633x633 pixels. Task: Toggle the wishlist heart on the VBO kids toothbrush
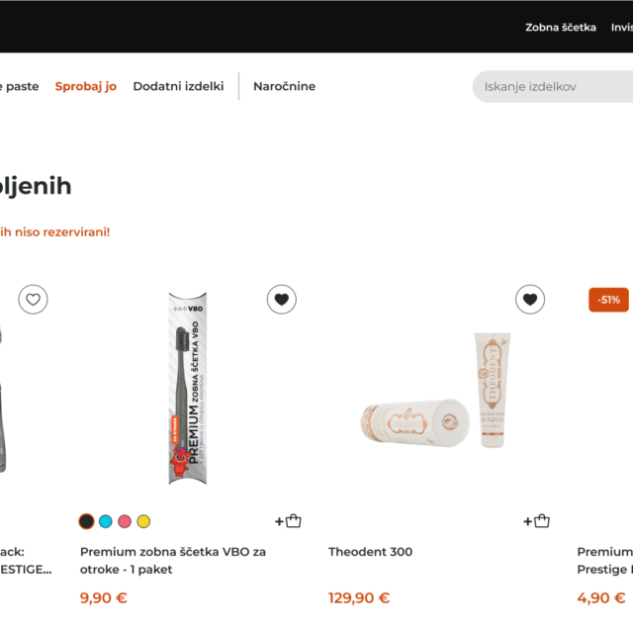point(281,300)
